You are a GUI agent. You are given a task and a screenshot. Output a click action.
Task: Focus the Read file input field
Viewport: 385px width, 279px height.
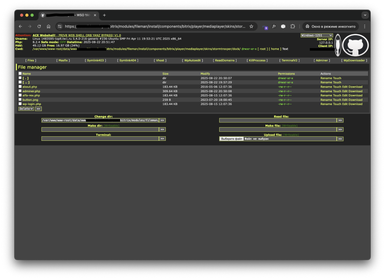[x=278, y=120]
